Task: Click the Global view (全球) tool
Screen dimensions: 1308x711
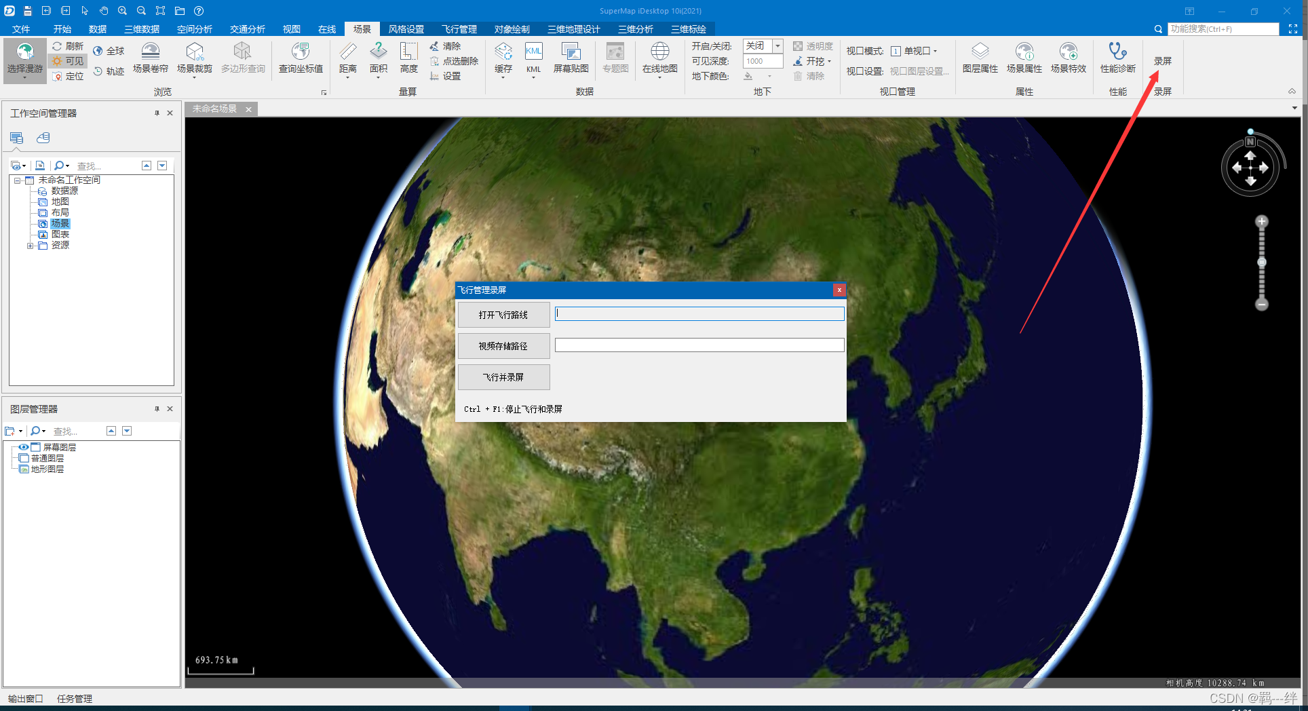Action: pos(109,51)
